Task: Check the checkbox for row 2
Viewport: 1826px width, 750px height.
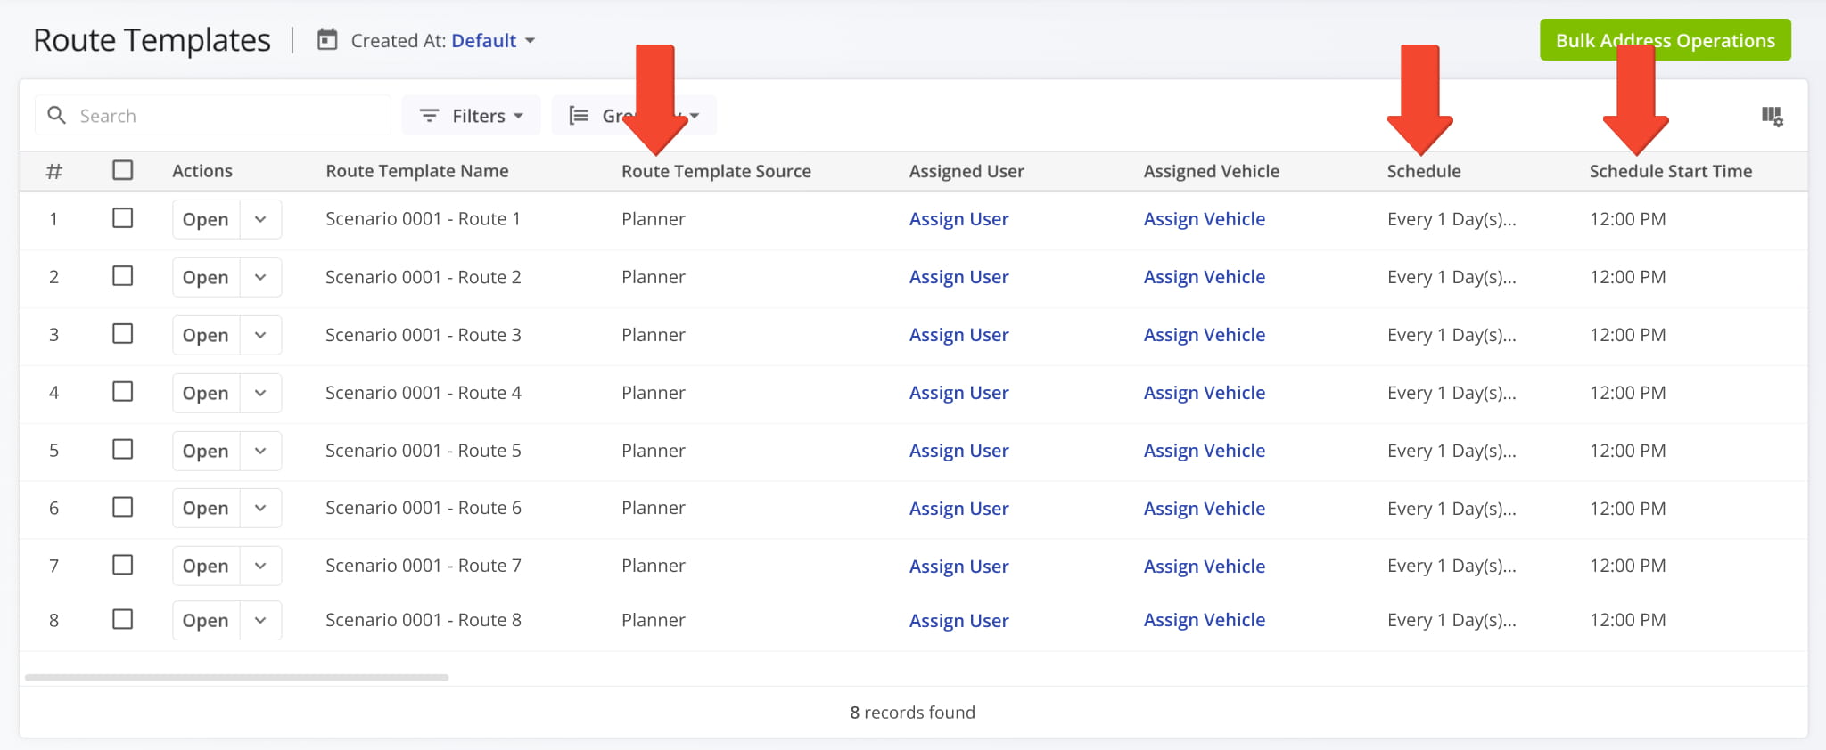Action: pos(123,276)
